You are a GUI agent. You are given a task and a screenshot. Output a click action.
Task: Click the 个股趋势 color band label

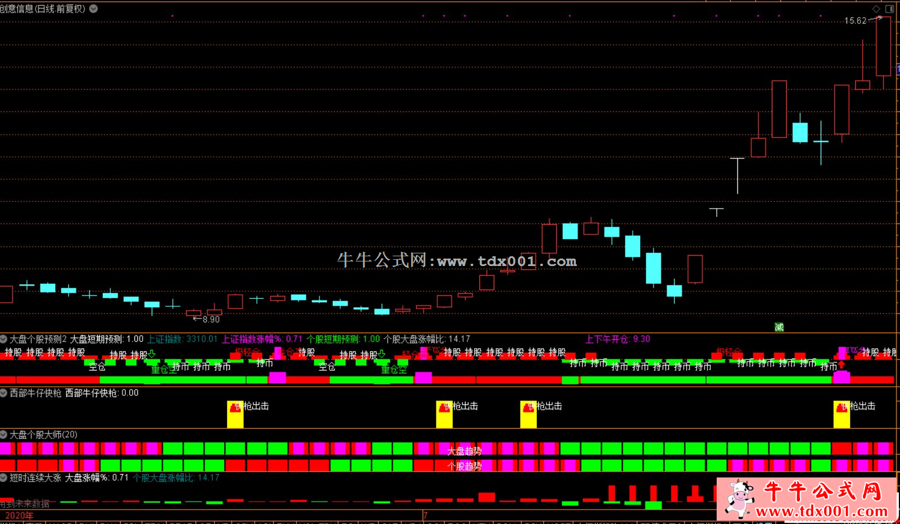[464, 466]
